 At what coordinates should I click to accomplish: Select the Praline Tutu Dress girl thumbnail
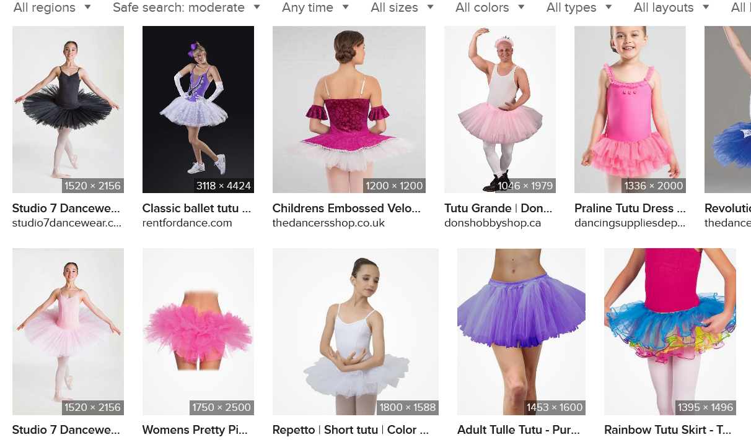click(630, 110)
